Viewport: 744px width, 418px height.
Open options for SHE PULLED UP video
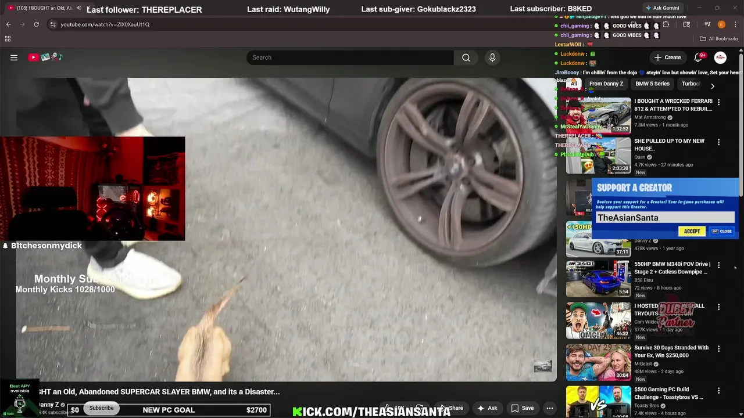[x=718, y=142]
